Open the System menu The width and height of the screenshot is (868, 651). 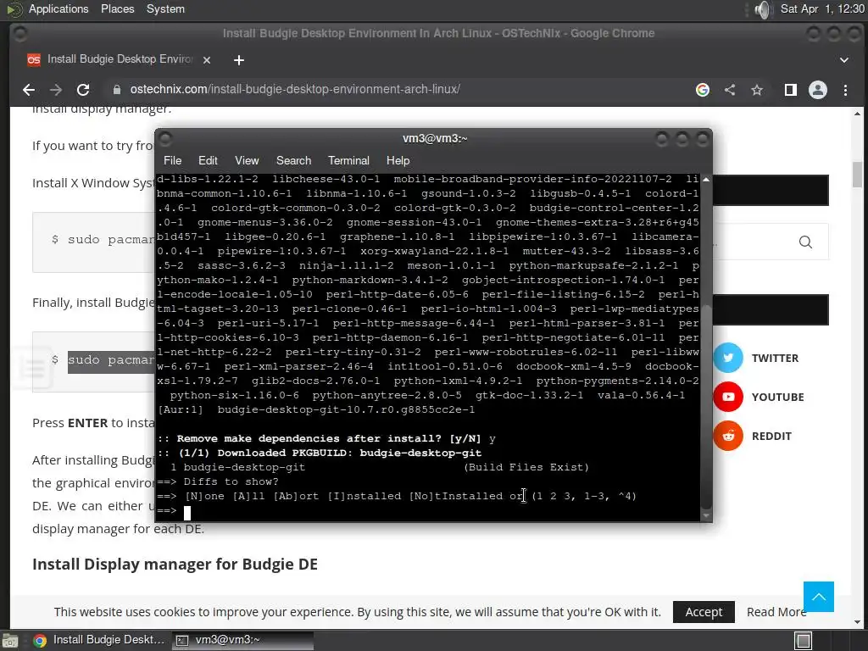tap(165, 9)
